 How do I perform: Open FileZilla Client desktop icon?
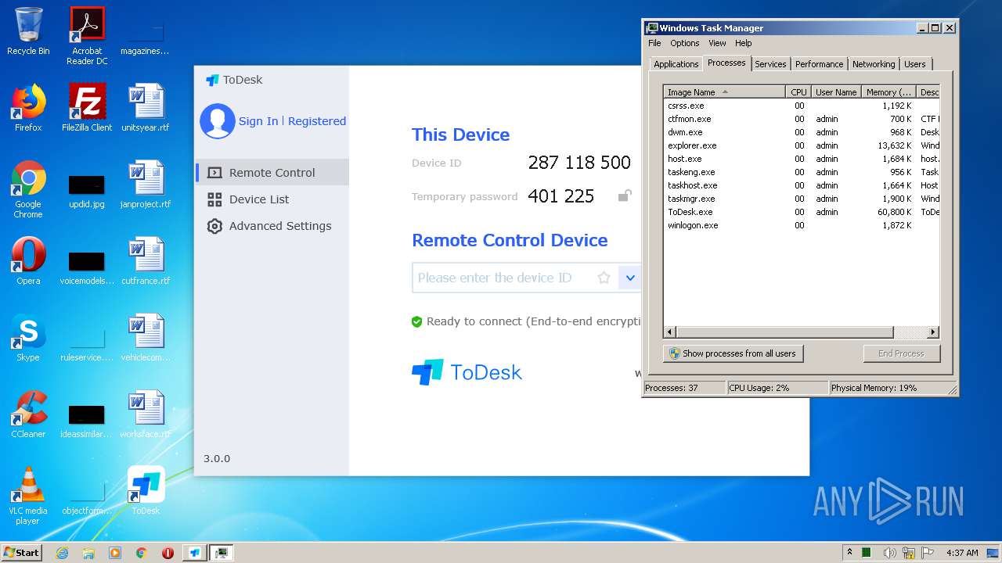(x=87, y=108)
